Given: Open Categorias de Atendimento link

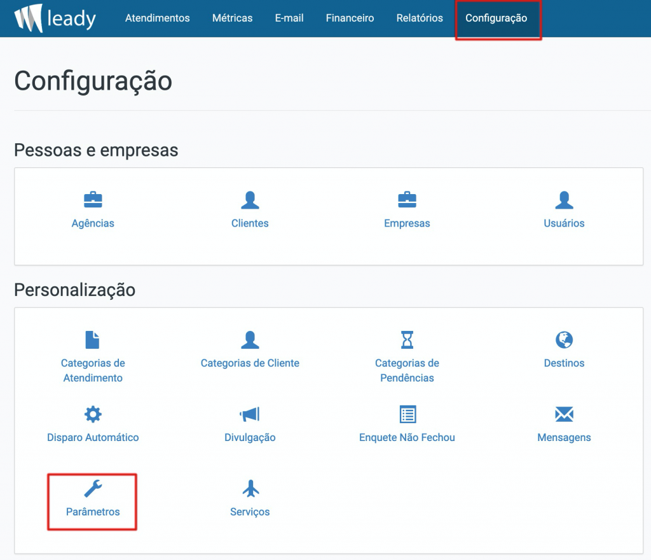Looking at the screenshot, I should pyautogui.click(x=93, y=370).
